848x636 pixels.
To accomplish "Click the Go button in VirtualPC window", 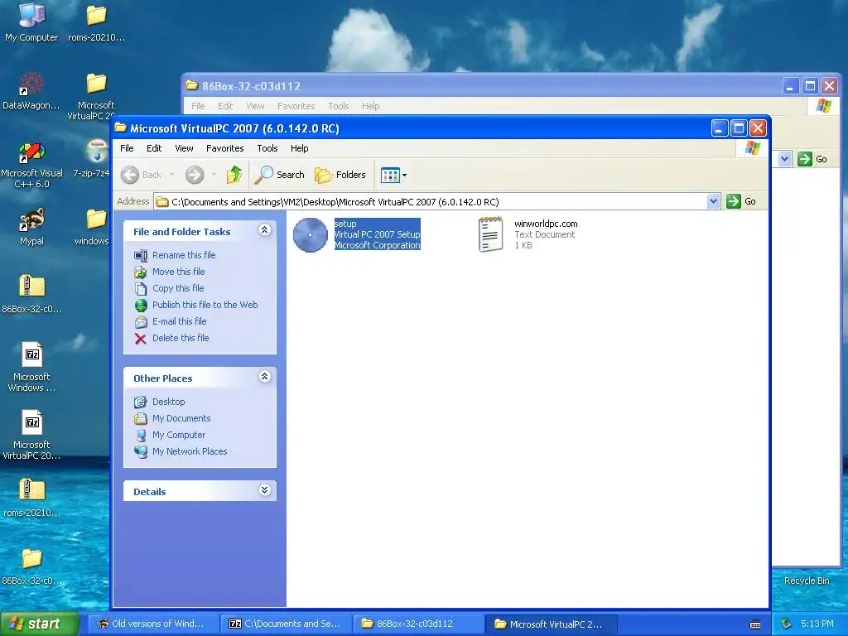I will pos(741,201).
